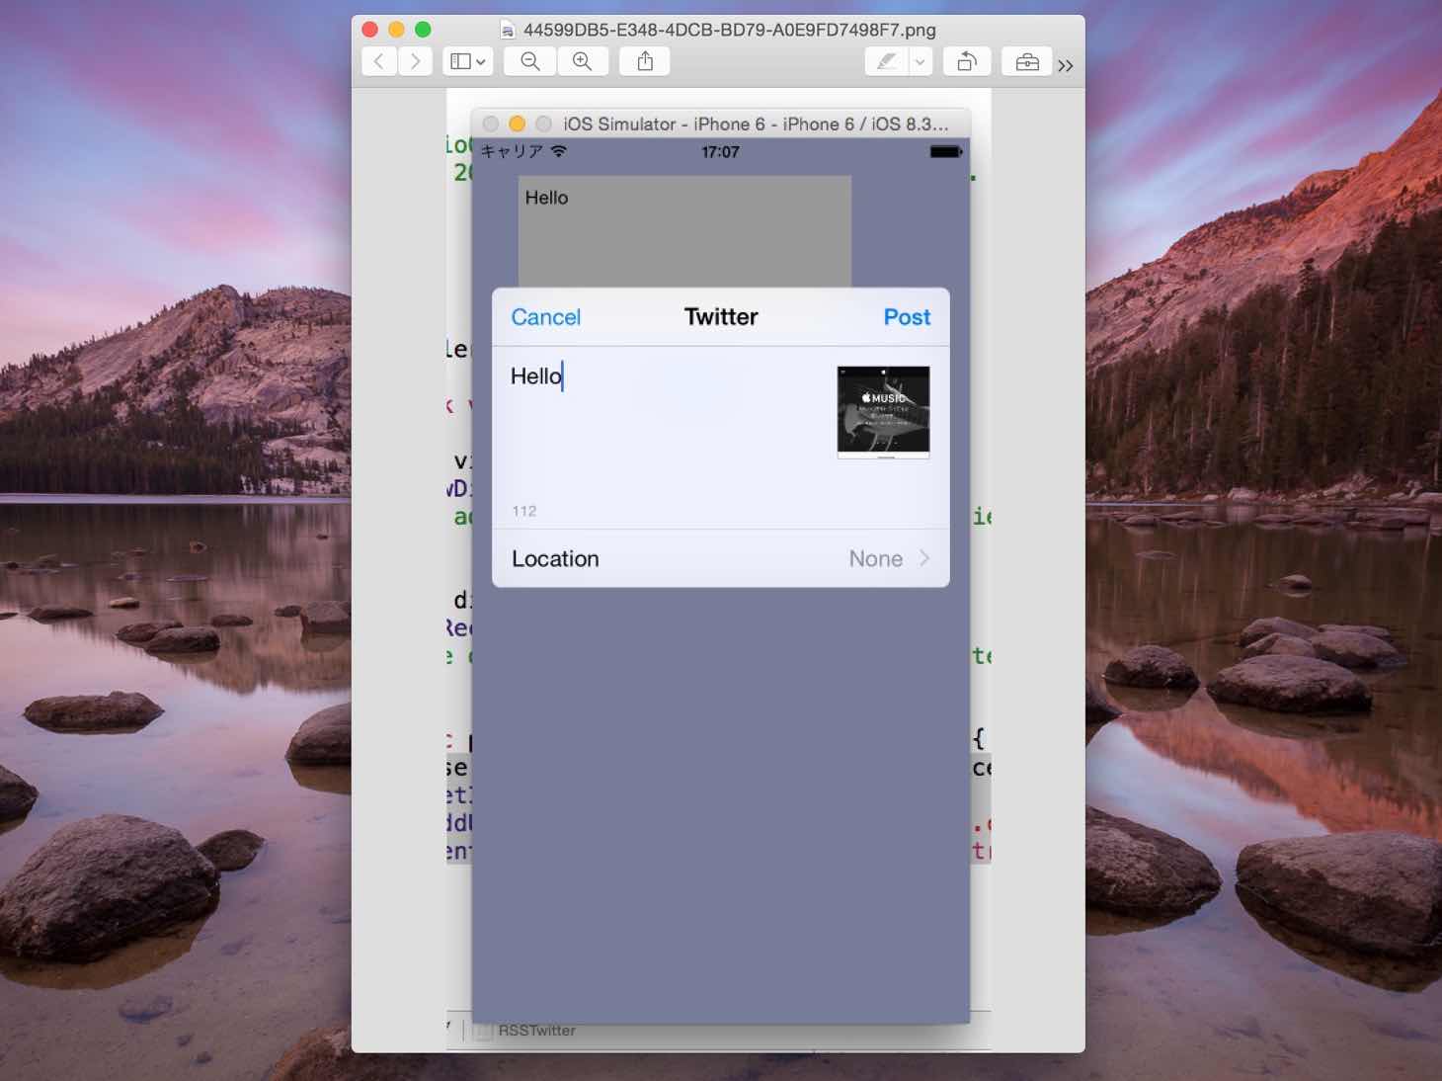The width and height of the screenshot is (1442, 1081).
Task: Minimize the Preview window
Action: (x=396, y=30)
